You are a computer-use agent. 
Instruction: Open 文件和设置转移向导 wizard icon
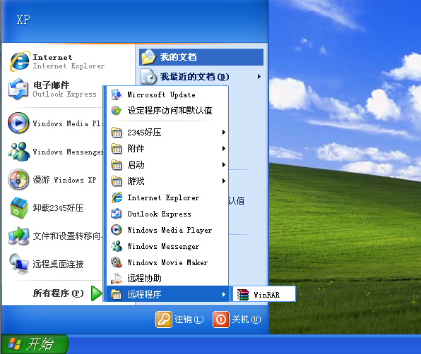point(18,236)
